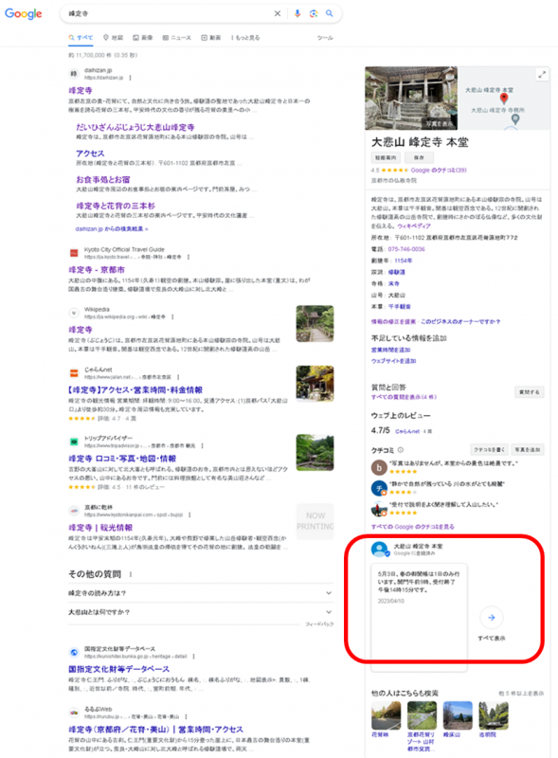558x758 pixels.
Task: Click the クチコミを書く button
Action: pyautogui.click(x=490, y=449)
